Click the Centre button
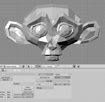Viewport: 105px width, 102px height. pos(28,87)
